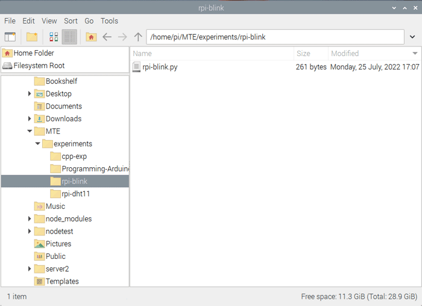The image size is (422, 306).
Task: Select the Templates folder icon
Action: 39,281
